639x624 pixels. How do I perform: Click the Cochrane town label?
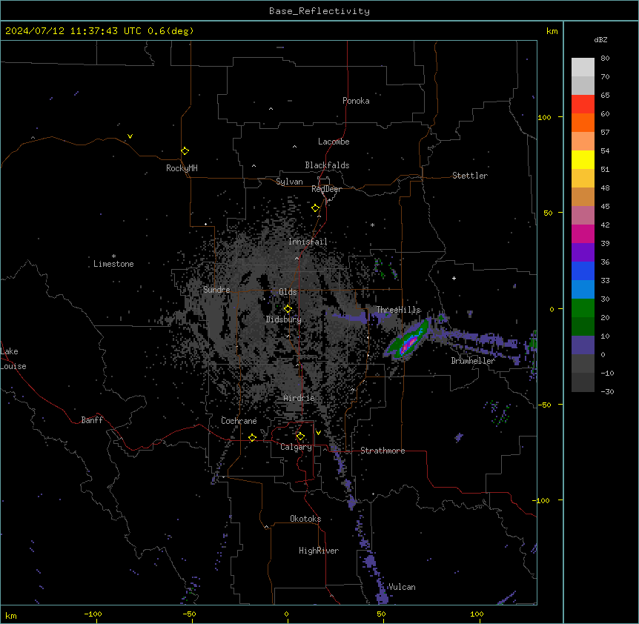point(239,421)
